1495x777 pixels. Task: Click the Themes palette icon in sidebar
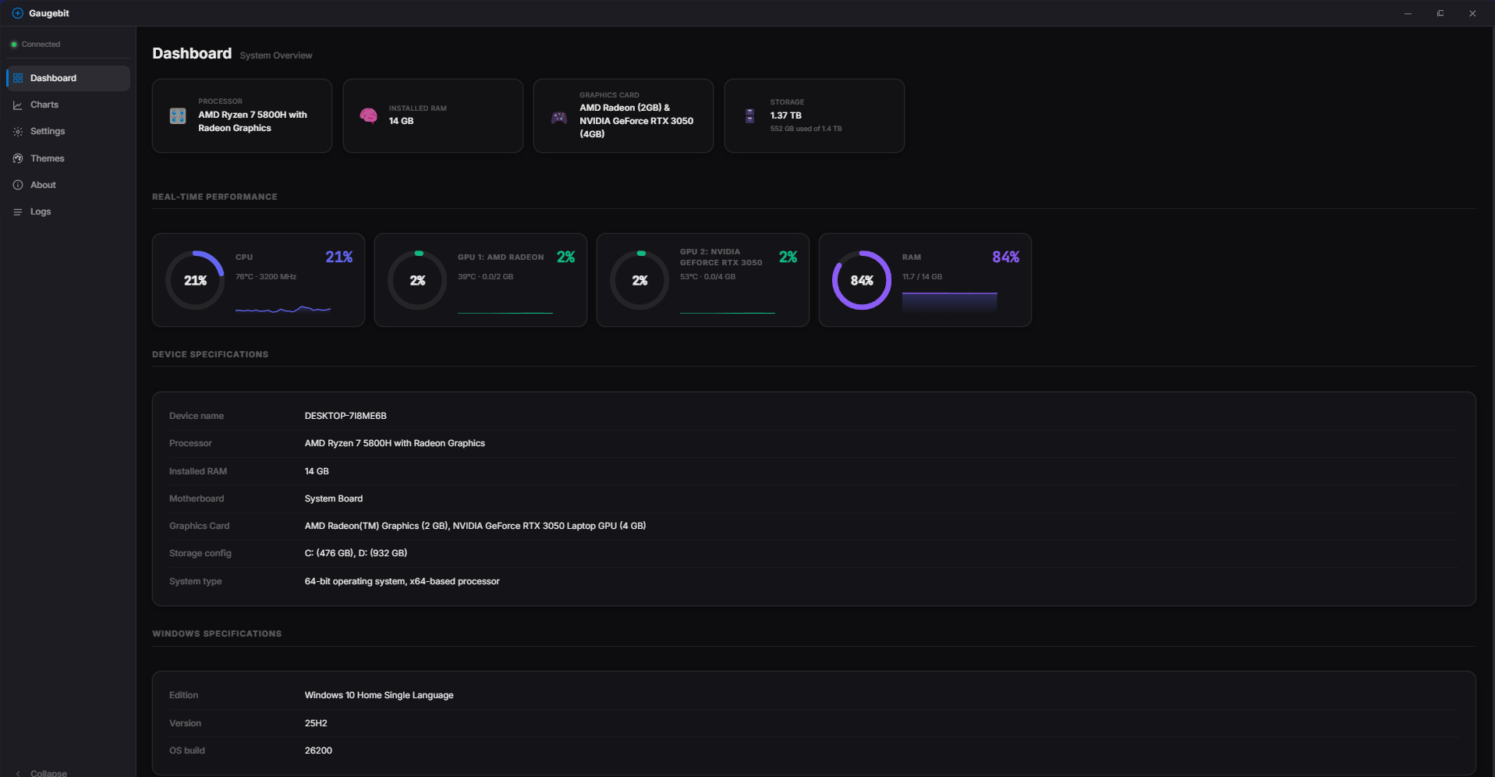pyautogui.click(x=18, y=158)
